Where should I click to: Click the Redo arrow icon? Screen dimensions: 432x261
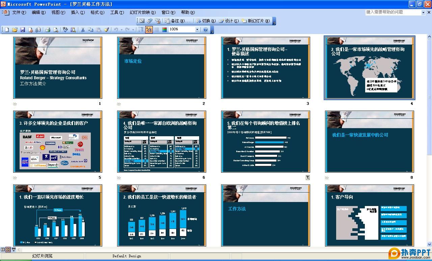(127, 30)
